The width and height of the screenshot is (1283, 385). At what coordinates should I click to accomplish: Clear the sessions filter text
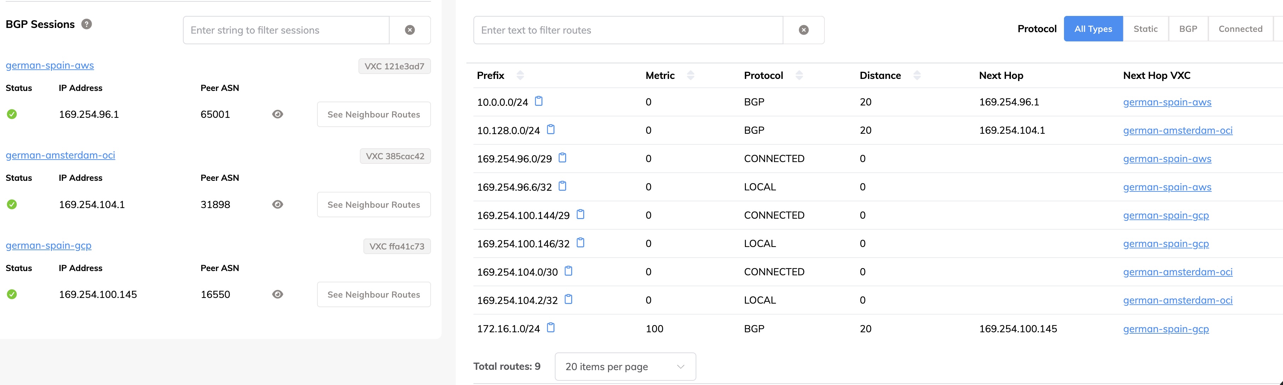(x=409, y=30)
